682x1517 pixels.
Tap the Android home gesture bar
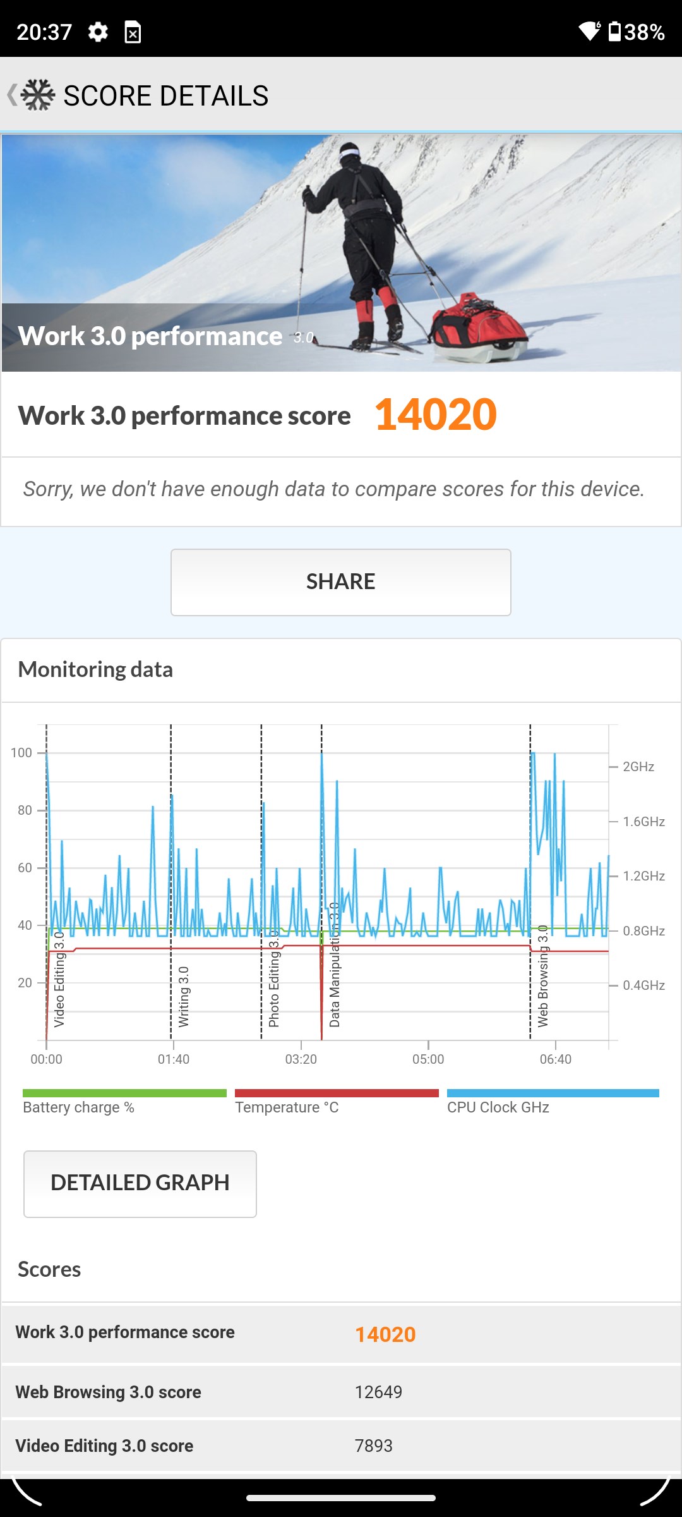click(x=341, y=1497)
